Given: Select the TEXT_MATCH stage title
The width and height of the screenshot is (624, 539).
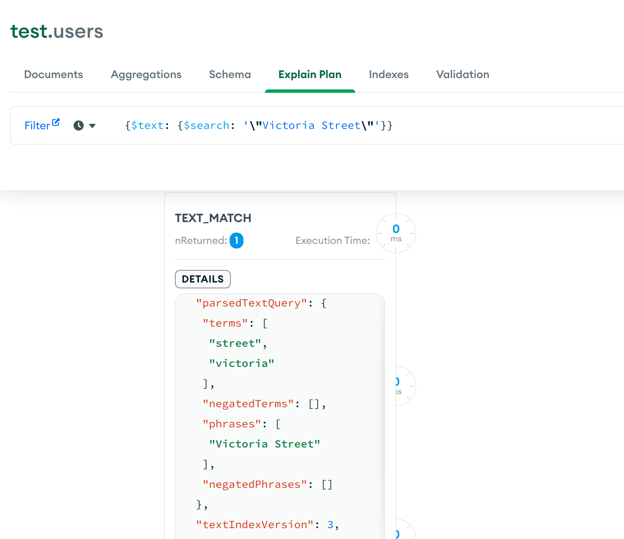Looking at the screenshot, I should pos(213,218).
